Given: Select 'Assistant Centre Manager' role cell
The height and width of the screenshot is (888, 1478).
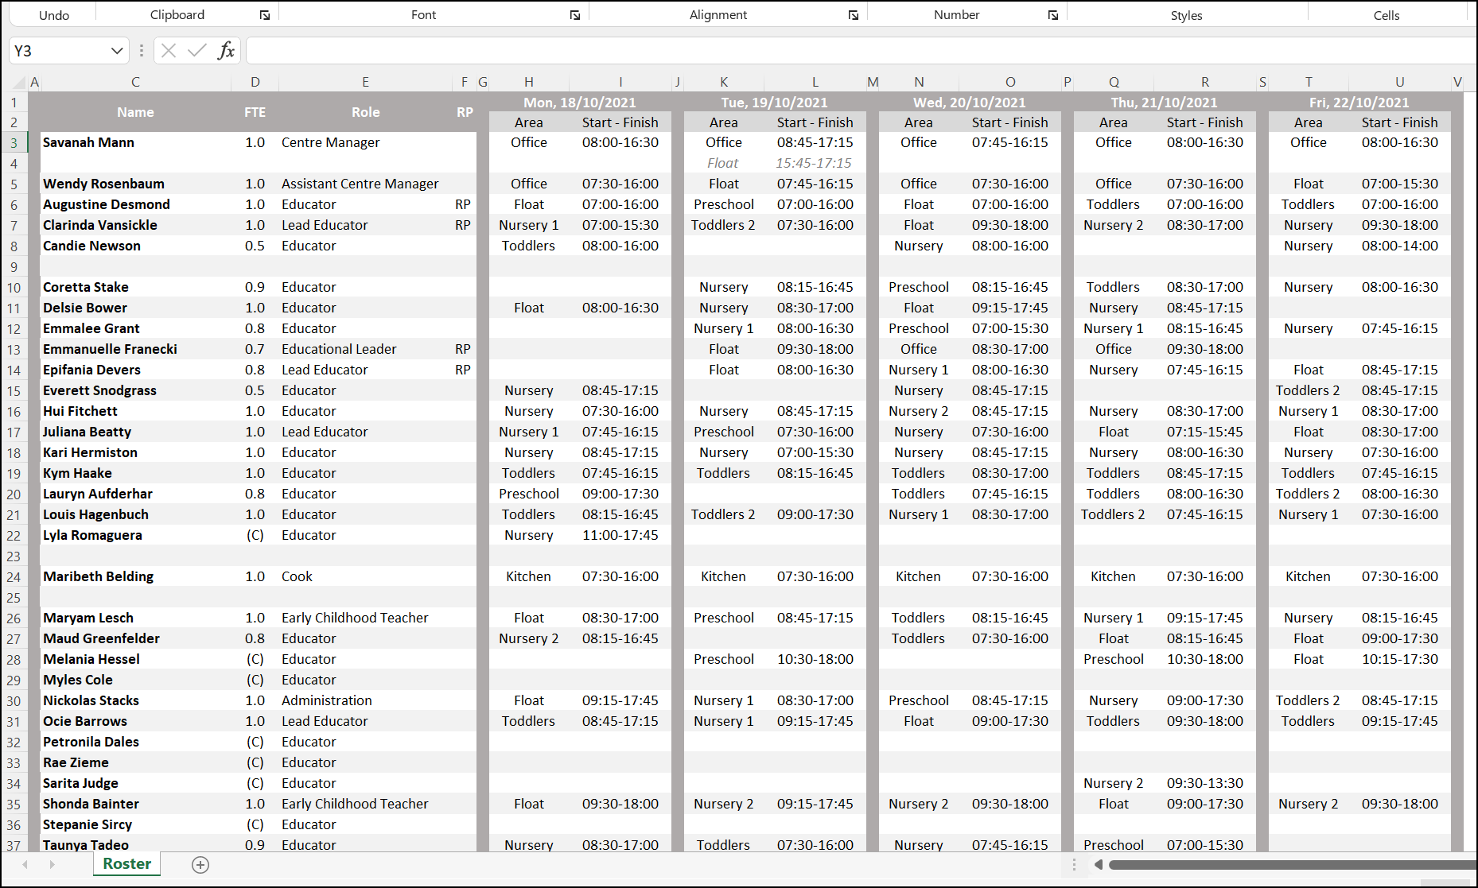Looking at the screenshot, I should [x=365, y=184].
